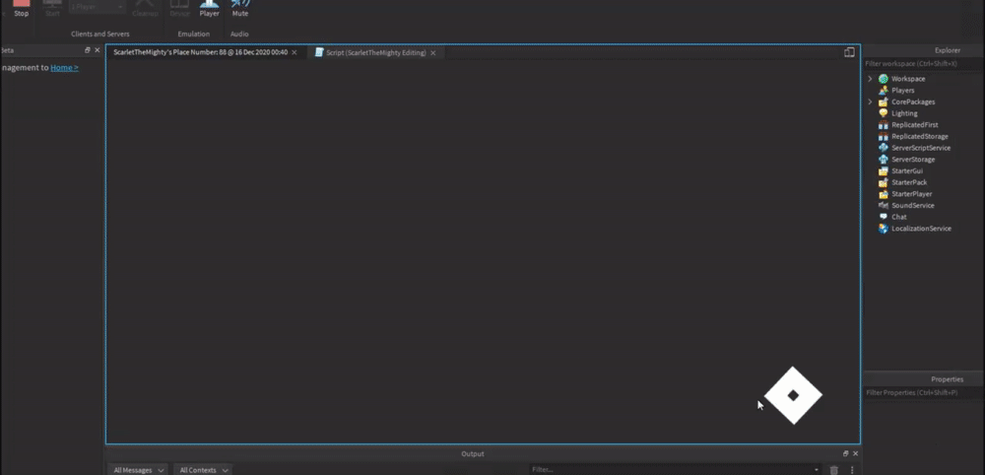Select SoundService in Explorer
The width and height of the screenshot is (985, 475).
point(913,205)
